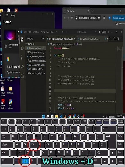Toggle the primary side bar layout icon
Image resolution: width=125 pixels, height=167 pixels.
[100, 32]
